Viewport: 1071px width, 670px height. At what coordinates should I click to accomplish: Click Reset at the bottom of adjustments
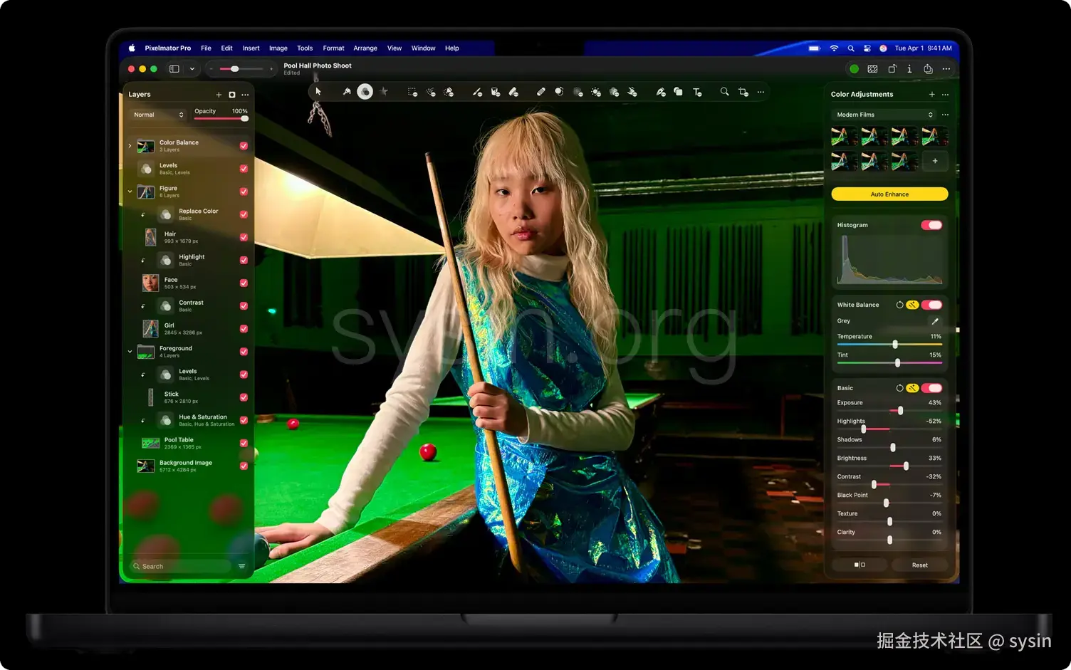[919, 565]
